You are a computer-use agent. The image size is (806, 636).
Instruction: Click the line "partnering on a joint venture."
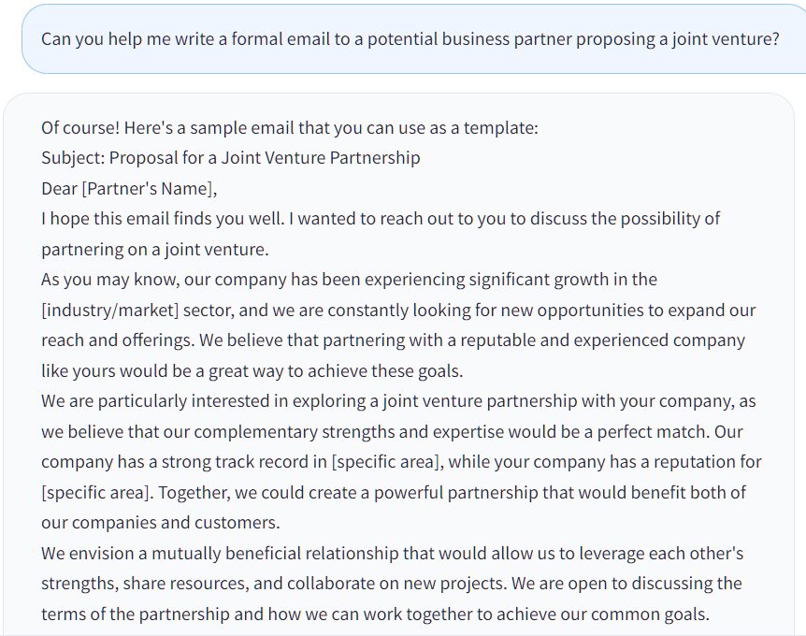click(x=154, y=249)
